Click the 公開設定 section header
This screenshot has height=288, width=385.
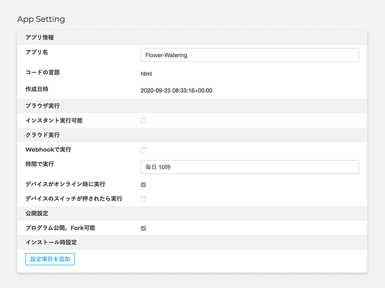(37, 213)
